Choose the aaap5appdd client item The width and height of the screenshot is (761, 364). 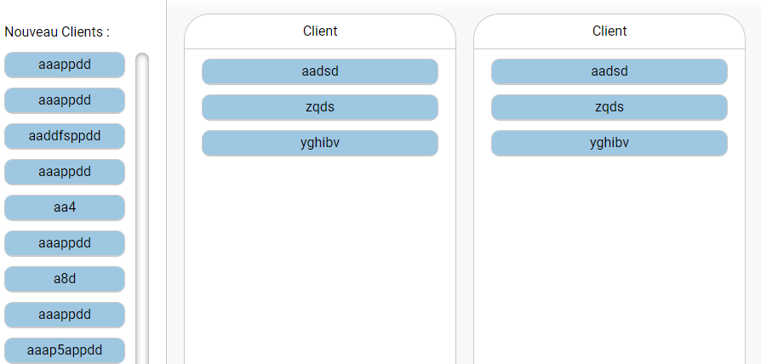coord(65,350)
